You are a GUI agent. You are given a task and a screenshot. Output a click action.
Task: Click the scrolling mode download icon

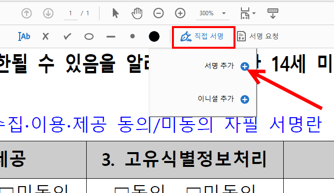273,13
